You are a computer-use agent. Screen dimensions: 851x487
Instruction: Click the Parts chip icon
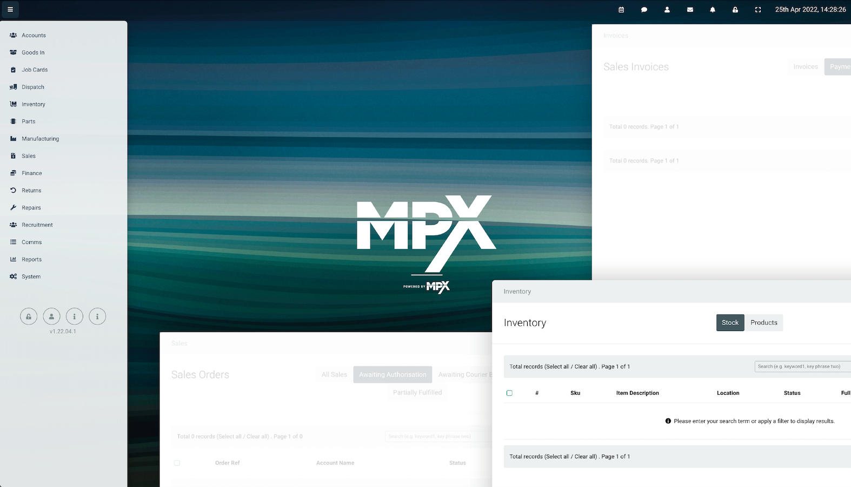[x=13, y=121]
